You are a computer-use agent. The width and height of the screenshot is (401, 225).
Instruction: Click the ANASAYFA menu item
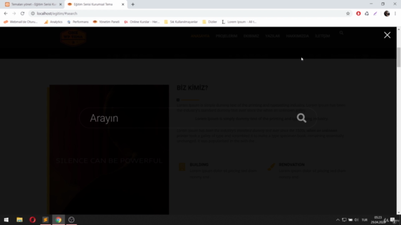(x=200, y=36)
